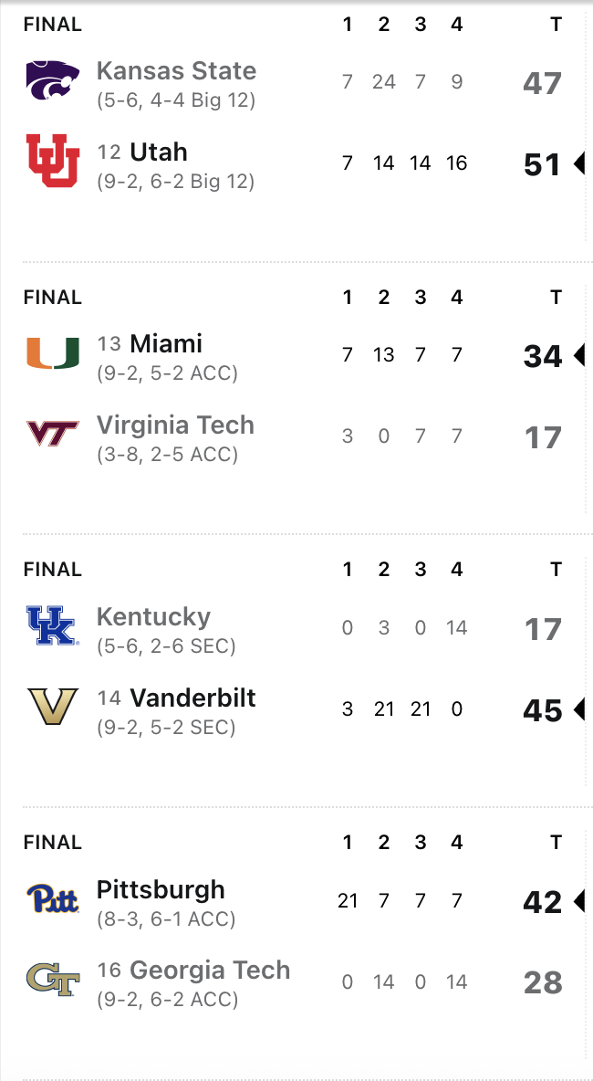Open the Georgia Tech team link
The image size is (593, 1081).
tap(210, 971)
